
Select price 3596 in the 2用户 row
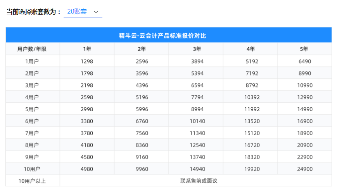pyautogui.click(x=142, y=73)
